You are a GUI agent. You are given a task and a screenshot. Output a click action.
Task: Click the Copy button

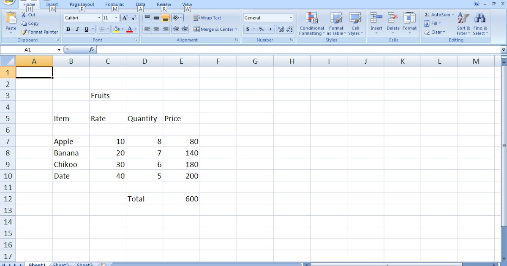pos(30,24)
